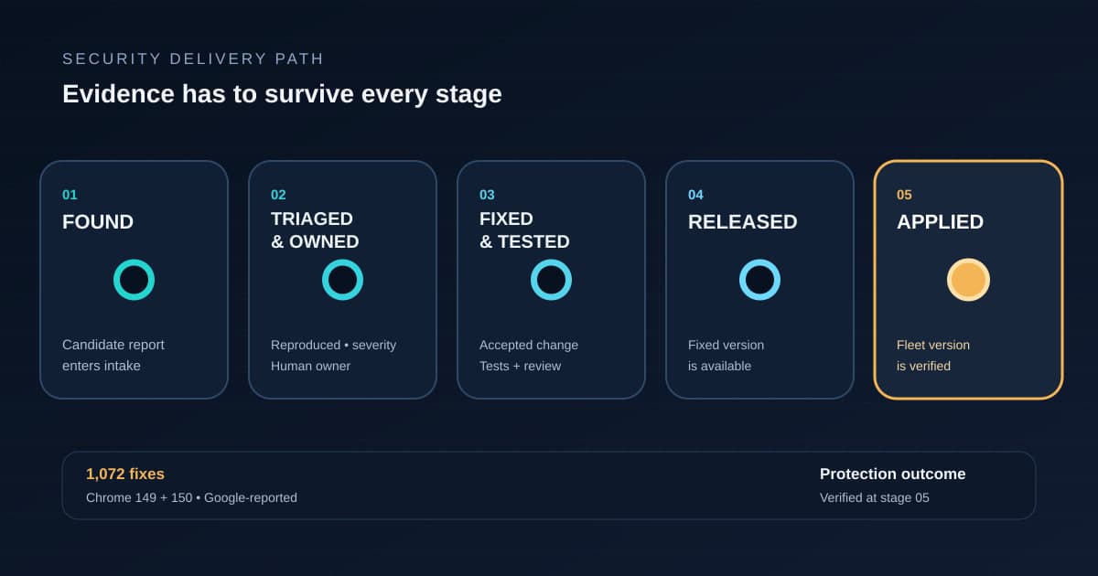
Task: Select the FOUND stage heading
Action: [98, 222]
